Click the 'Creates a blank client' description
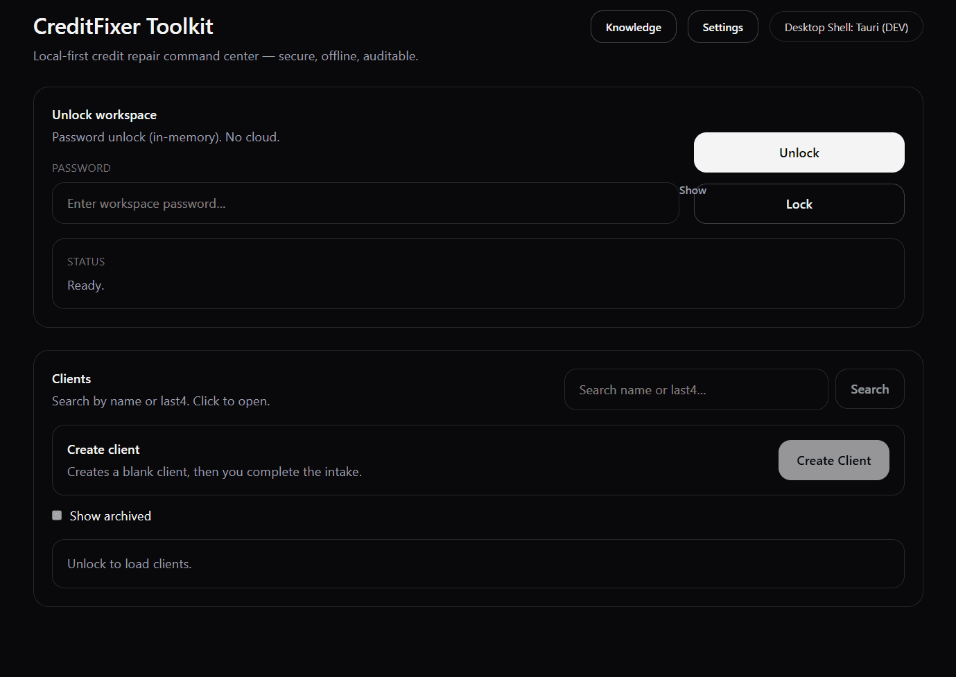The height and width of the screenshot is (677, 956). [214, 472]
